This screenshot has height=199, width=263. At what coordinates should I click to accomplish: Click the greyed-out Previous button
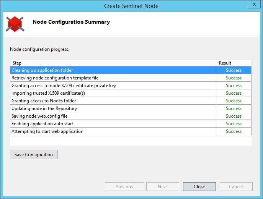[x=124, y=186]
